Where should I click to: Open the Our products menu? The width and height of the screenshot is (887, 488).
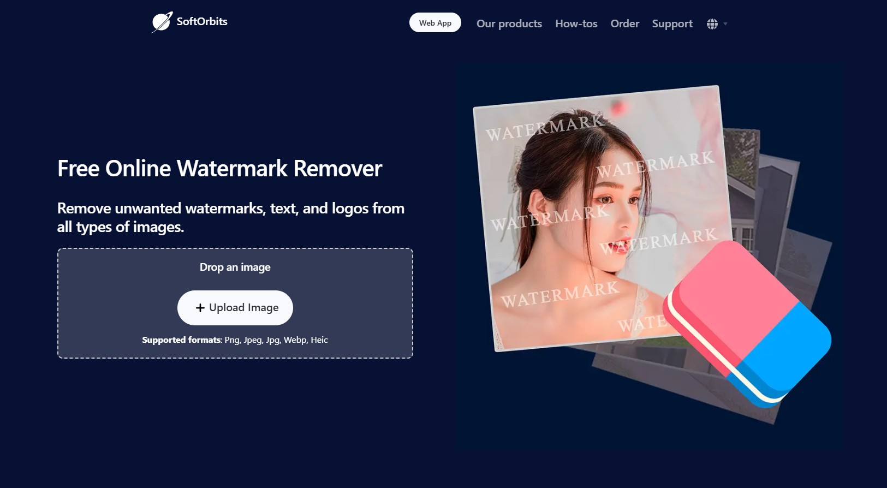[509, 23]
